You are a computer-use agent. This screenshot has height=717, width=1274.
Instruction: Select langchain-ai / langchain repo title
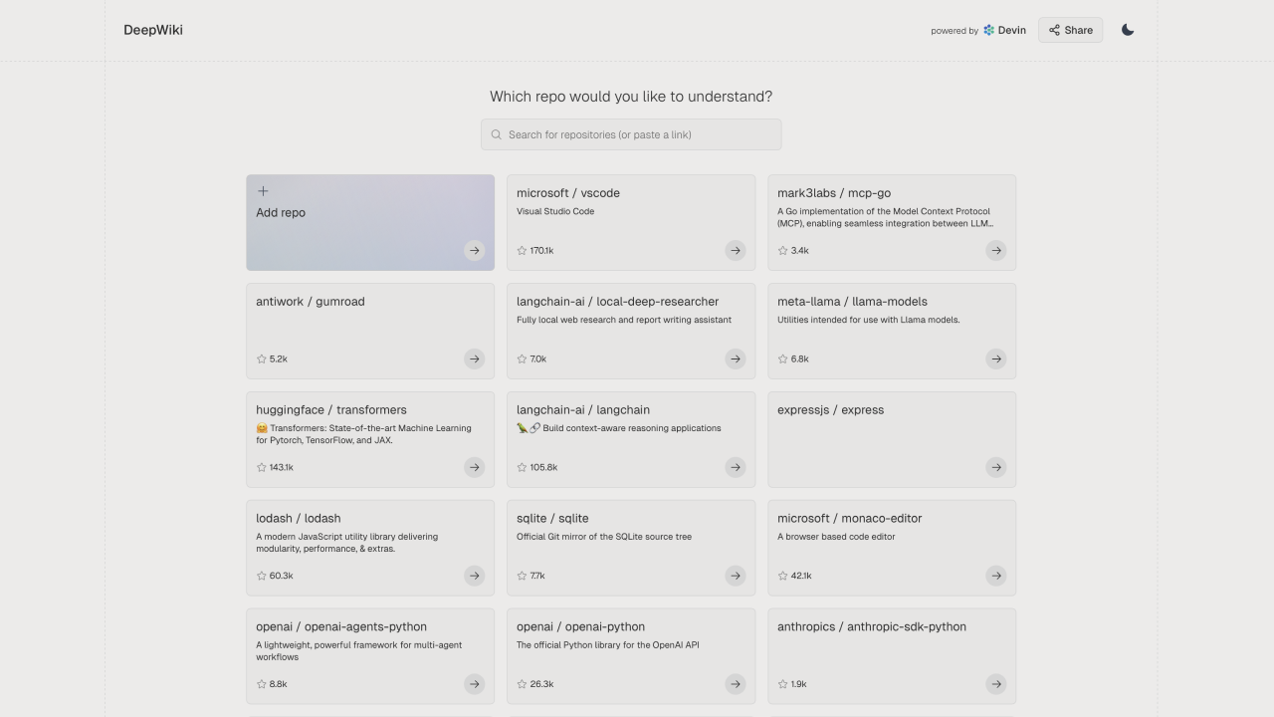583,410
